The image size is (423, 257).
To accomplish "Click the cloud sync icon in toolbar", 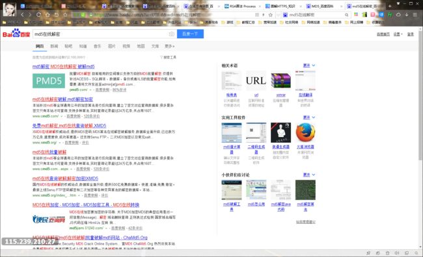I will pyautogui.click(x=398, y=15).
